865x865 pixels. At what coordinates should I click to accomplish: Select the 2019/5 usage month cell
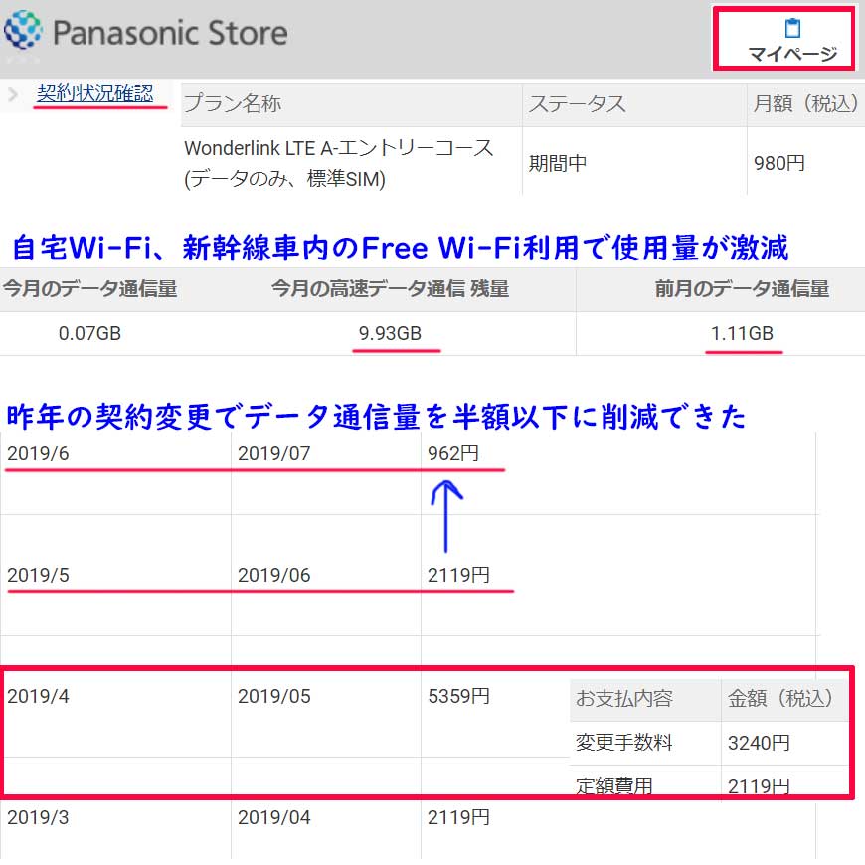pos(38,575)
